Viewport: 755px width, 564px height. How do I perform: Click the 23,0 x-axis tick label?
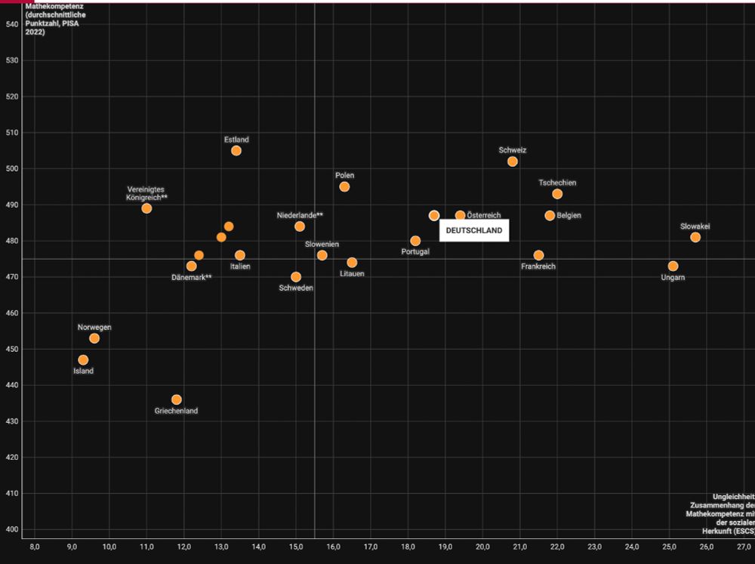pos(595,547)
